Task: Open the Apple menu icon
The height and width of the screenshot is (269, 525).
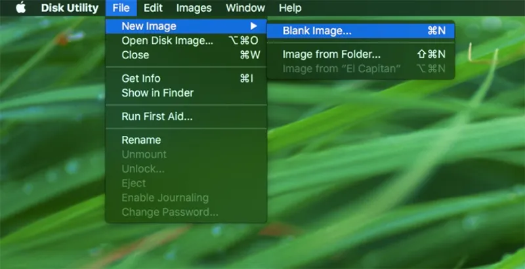Action: tap(20, 8)
